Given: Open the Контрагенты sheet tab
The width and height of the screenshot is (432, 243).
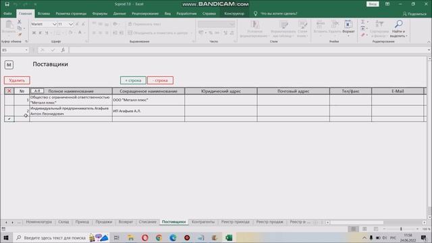Looking at the screenshot, I should pos(203,222).
